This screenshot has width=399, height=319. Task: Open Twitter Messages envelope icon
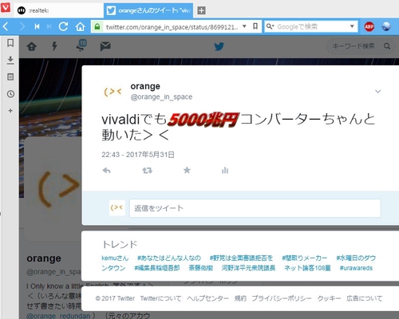[x=105, y=46]
